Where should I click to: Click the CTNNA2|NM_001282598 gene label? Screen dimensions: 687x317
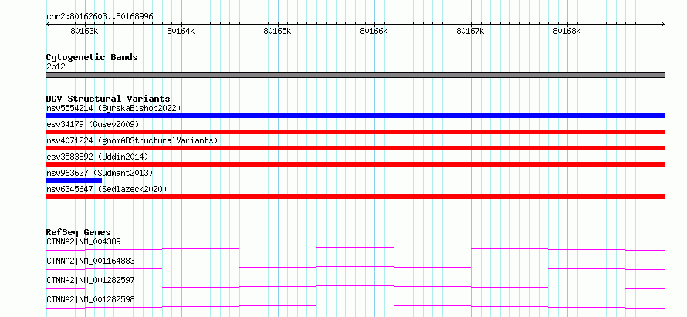90,299
